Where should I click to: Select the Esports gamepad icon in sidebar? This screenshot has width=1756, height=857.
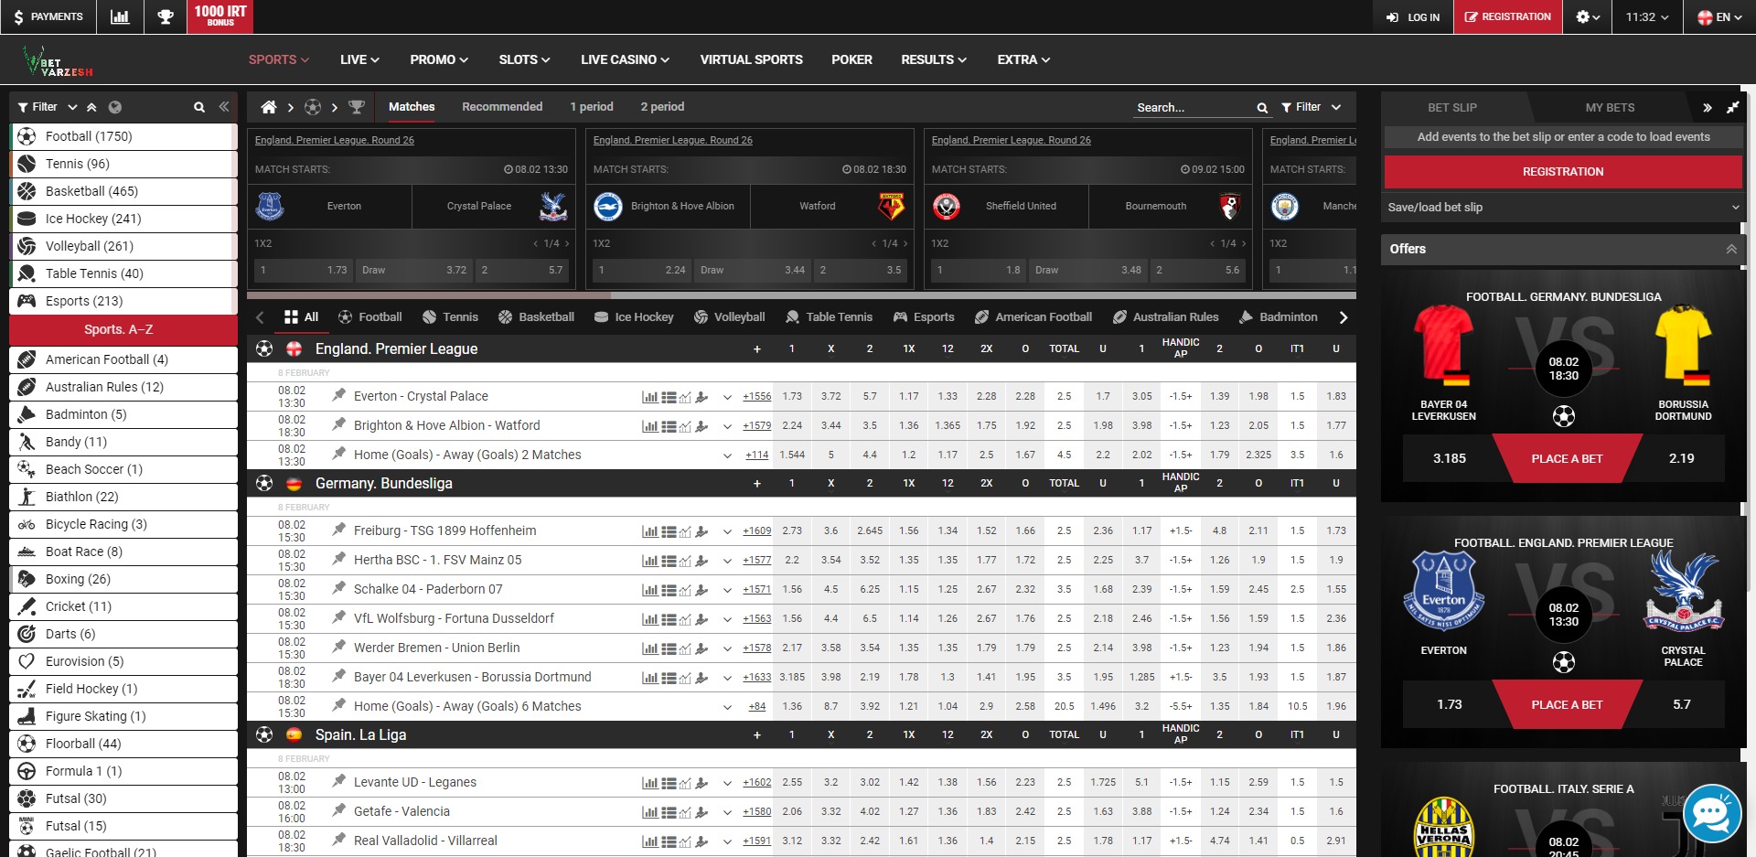(27, 301)
